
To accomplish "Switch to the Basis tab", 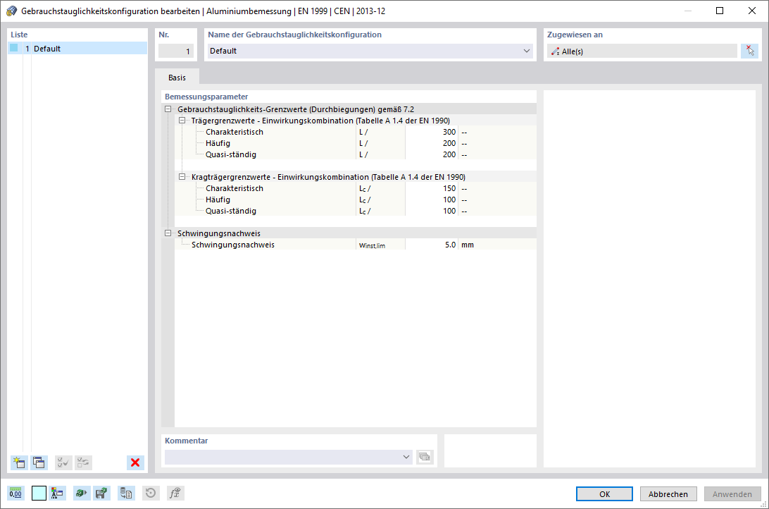I will coord(177,77).
